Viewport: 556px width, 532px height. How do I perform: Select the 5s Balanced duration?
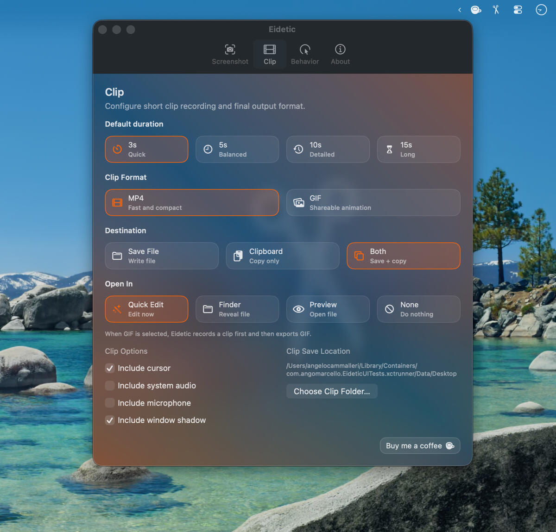[237, 149]
